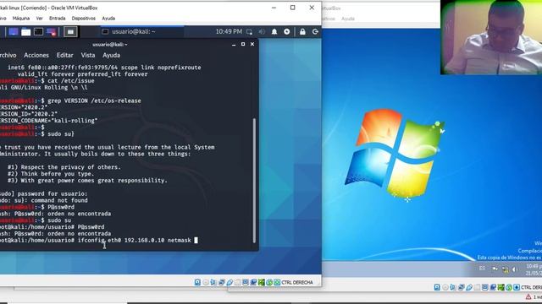The height and width of the screenshot is (304, 542).
Task: Click the display indicator in Kali VM status bar
Action: 245,282
